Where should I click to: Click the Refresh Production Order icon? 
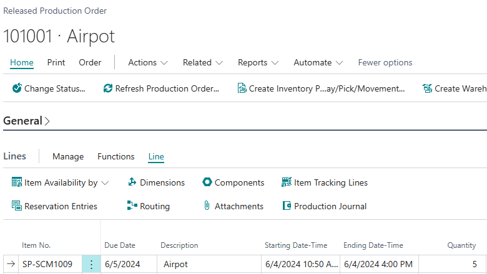click(108, 88)
